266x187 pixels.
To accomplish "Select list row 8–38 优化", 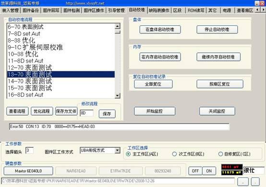I will pos(61,40).
